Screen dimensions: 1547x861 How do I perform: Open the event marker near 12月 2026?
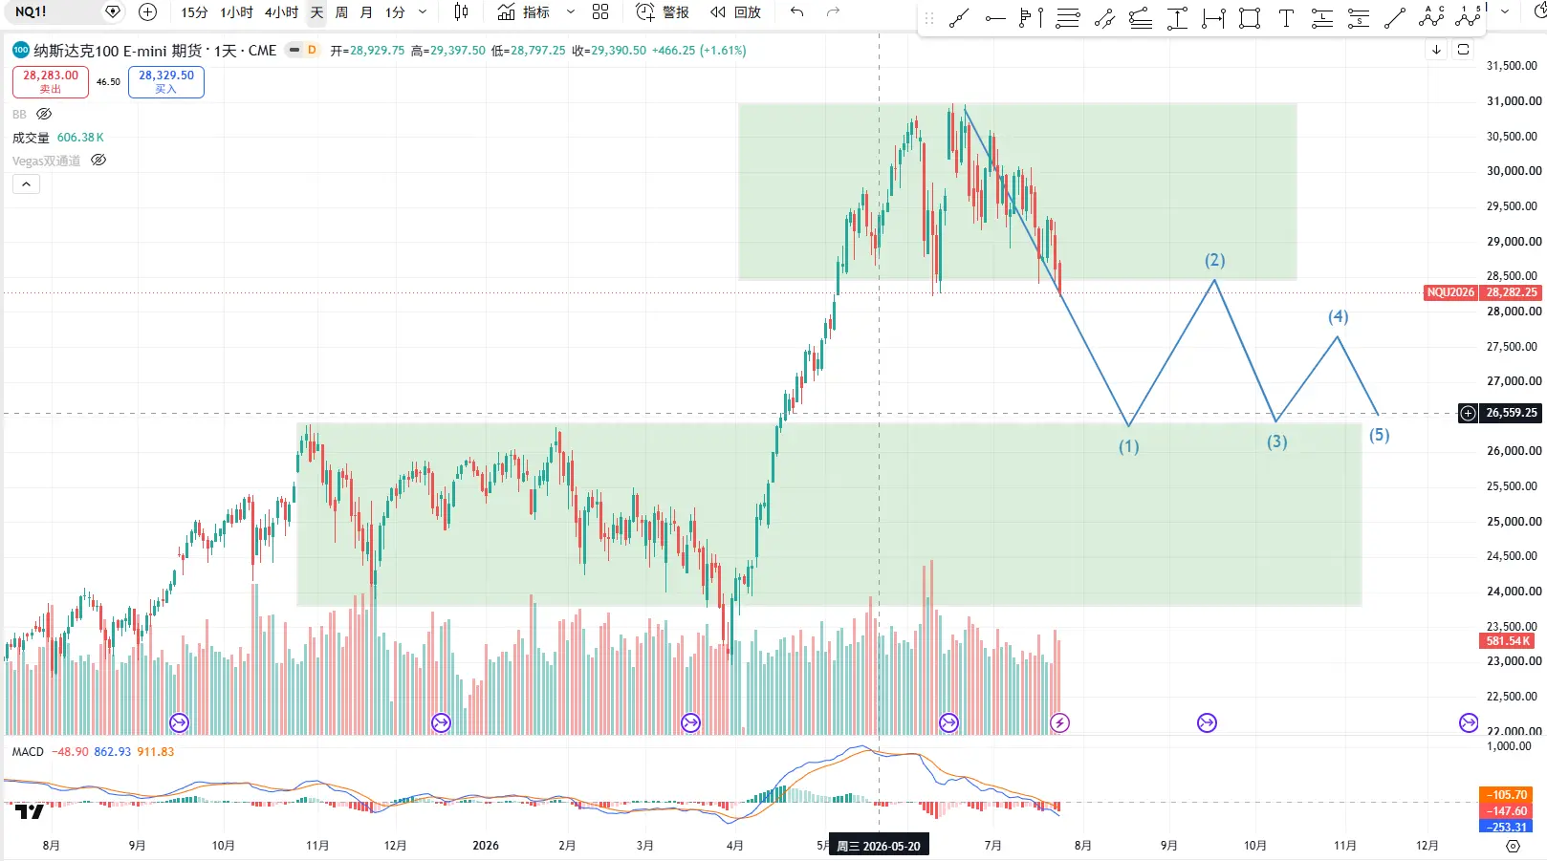tap(1469, 722)
